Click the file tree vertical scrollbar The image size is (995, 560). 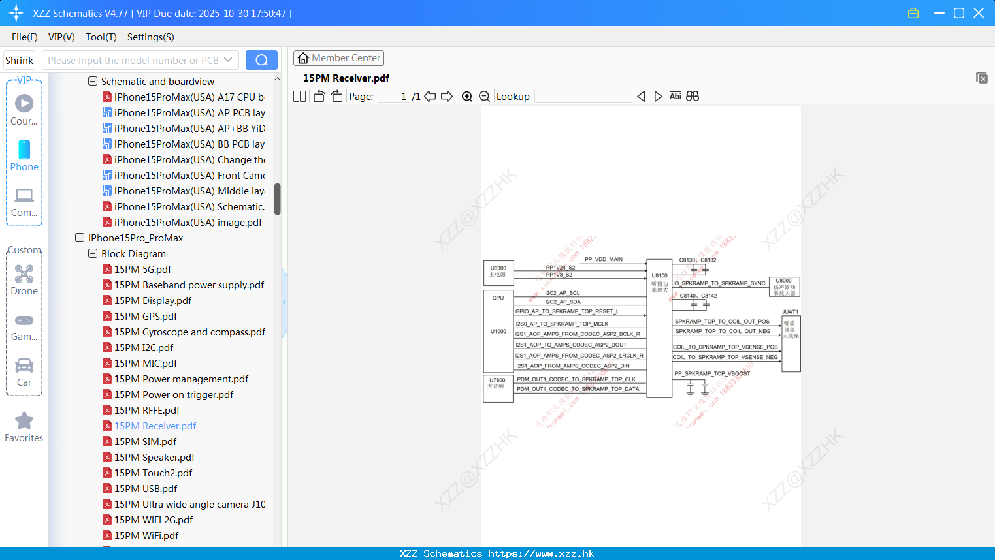277,199
